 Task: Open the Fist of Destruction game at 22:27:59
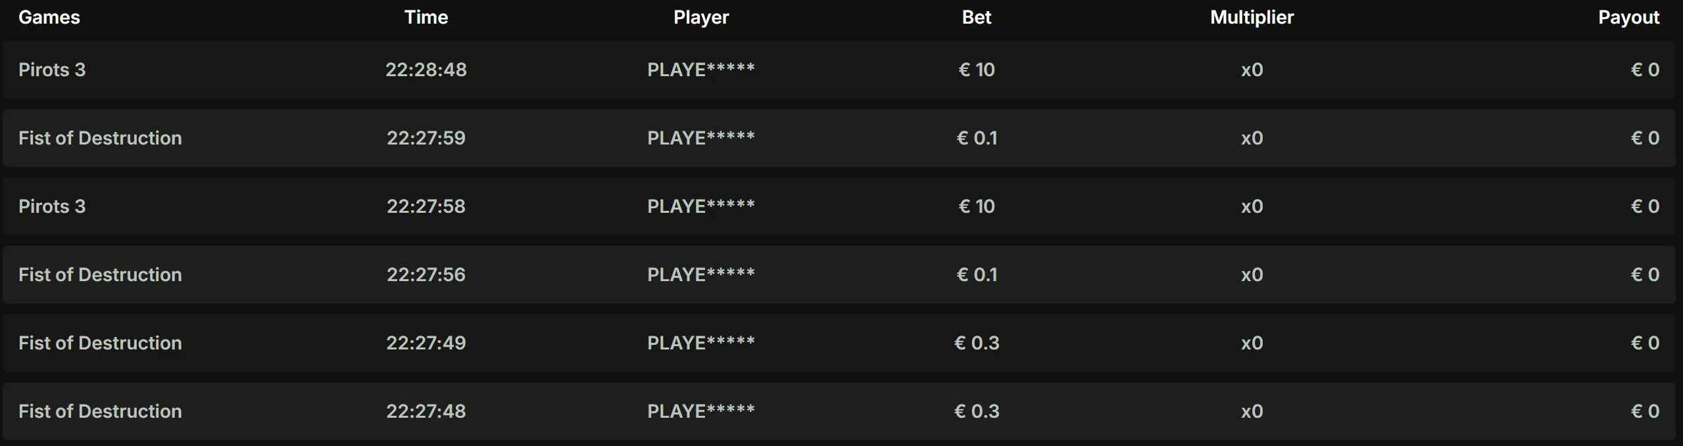coord(100,138)
